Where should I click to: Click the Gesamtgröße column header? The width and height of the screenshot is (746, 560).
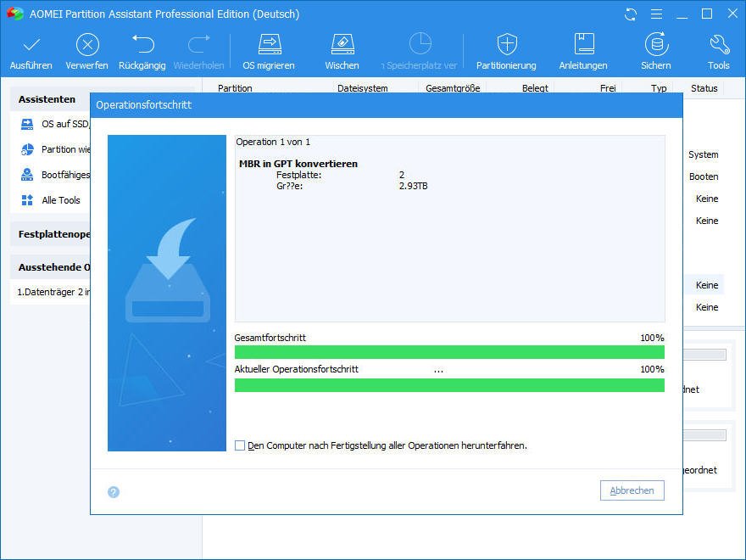(x=453, y=88)
